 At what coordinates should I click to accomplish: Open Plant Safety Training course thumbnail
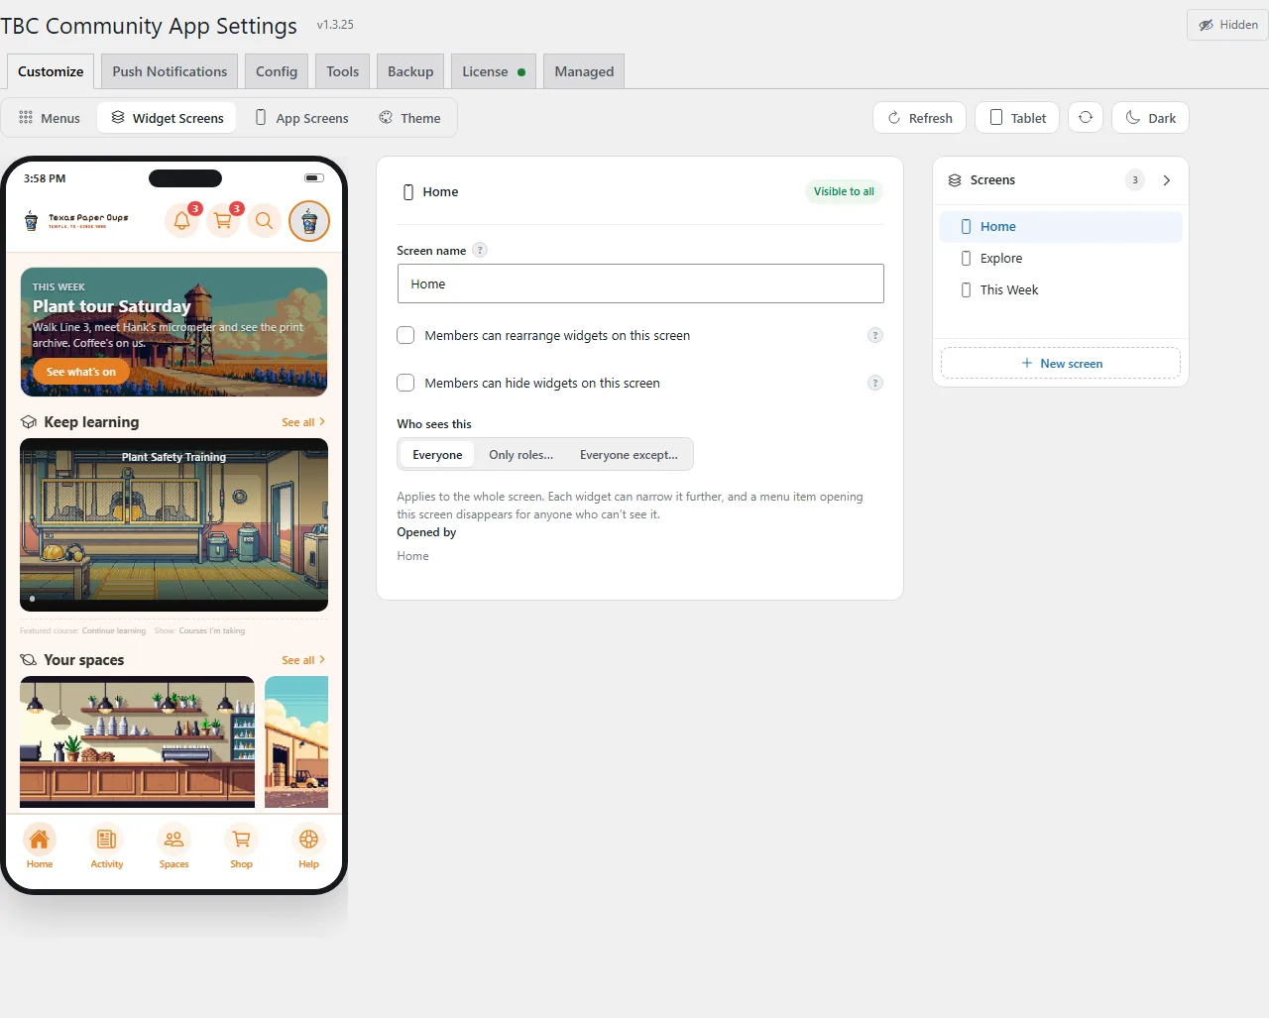[173, 524]
